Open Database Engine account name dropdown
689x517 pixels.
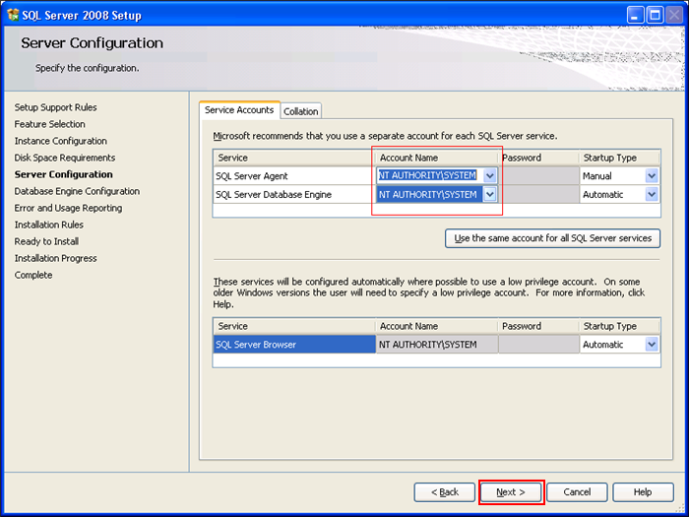click(489, 194)
